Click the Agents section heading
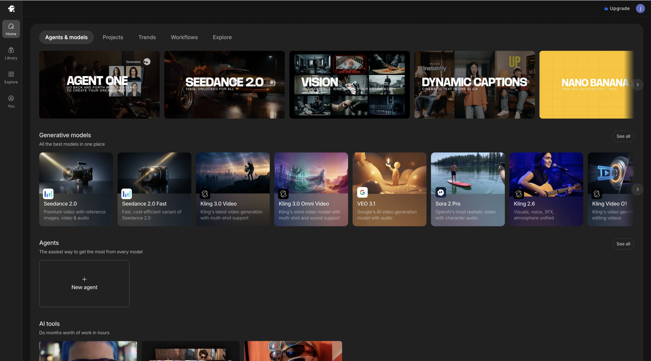The height and width of the screenshot is (361, 651). [49, 243]
